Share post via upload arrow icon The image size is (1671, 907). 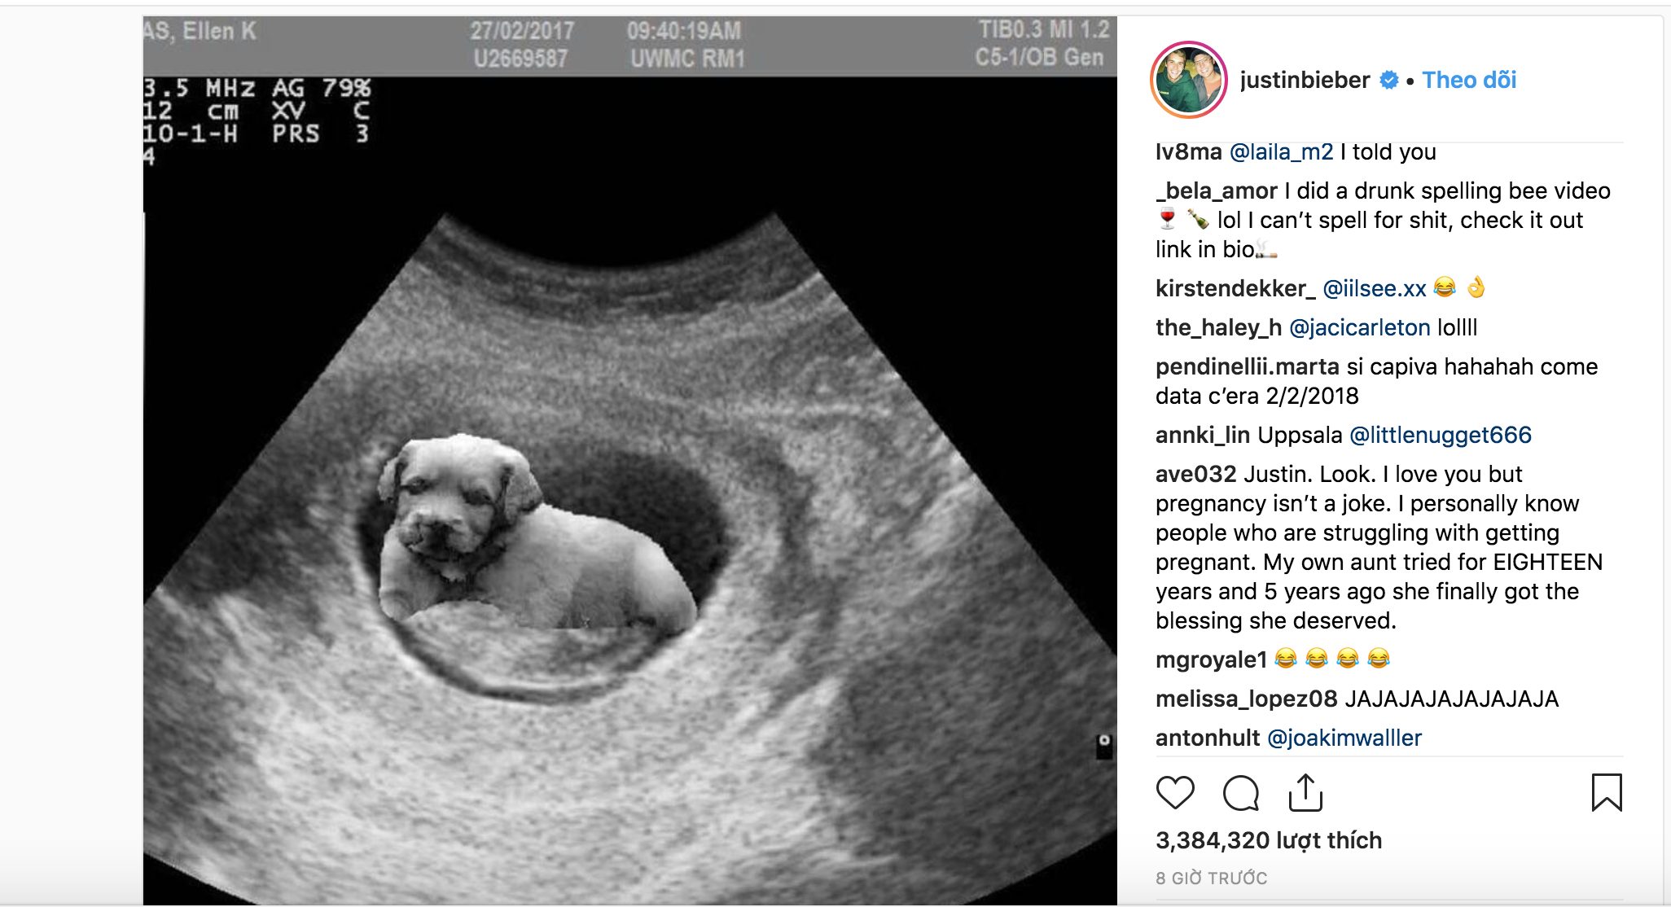pyautogui.click(x=1305, y=792)
